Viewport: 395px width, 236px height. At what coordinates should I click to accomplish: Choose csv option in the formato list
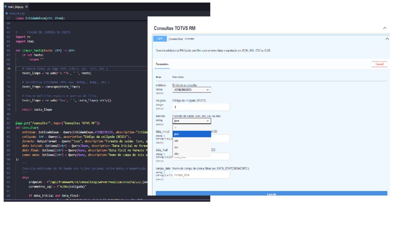[x=192, y=147]
